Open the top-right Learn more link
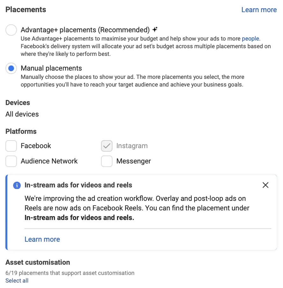 (259, 10)
